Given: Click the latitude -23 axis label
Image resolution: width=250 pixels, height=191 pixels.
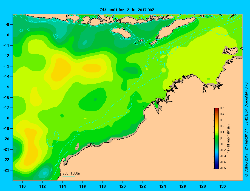Looking at the screenshot, I should [x=6, y=170].
